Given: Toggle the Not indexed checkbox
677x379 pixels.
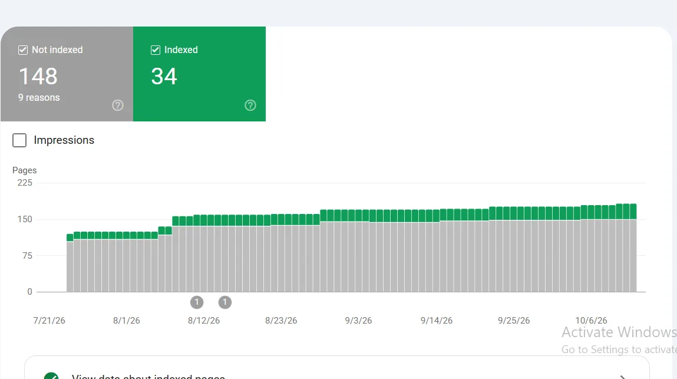Looking at the screenshot, I should click(x=23, y=50).
